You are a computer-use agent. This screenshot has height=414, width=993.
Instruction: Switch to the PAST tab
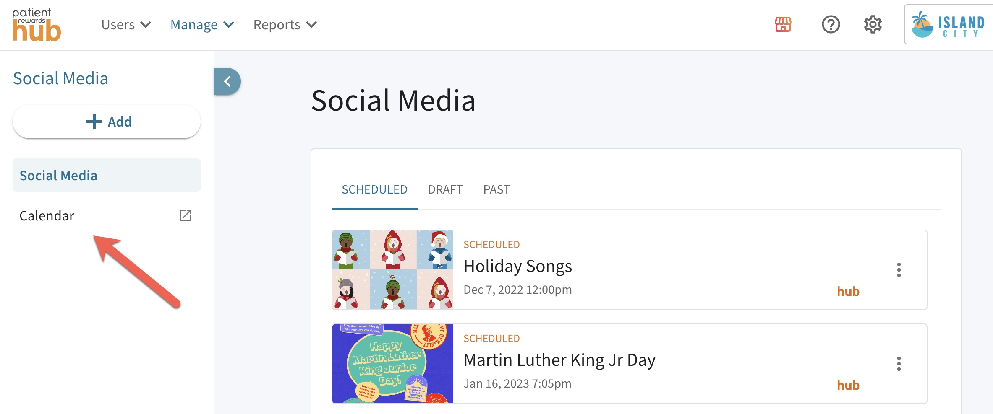click(x=496, y=190)
